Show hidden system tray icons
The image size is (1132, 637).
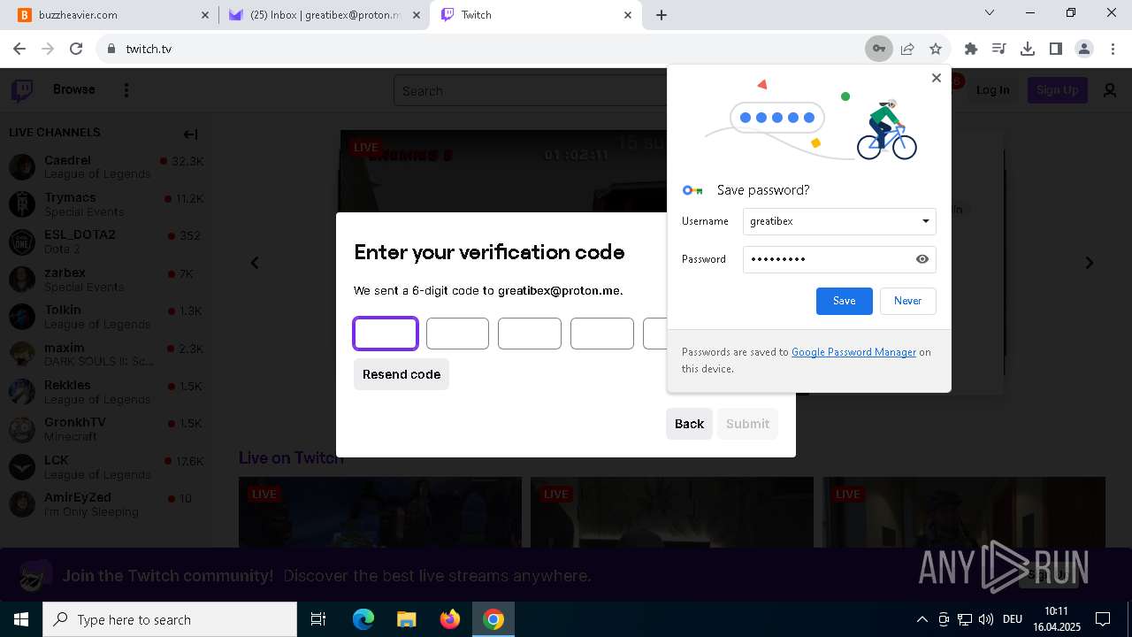point(922,619)
